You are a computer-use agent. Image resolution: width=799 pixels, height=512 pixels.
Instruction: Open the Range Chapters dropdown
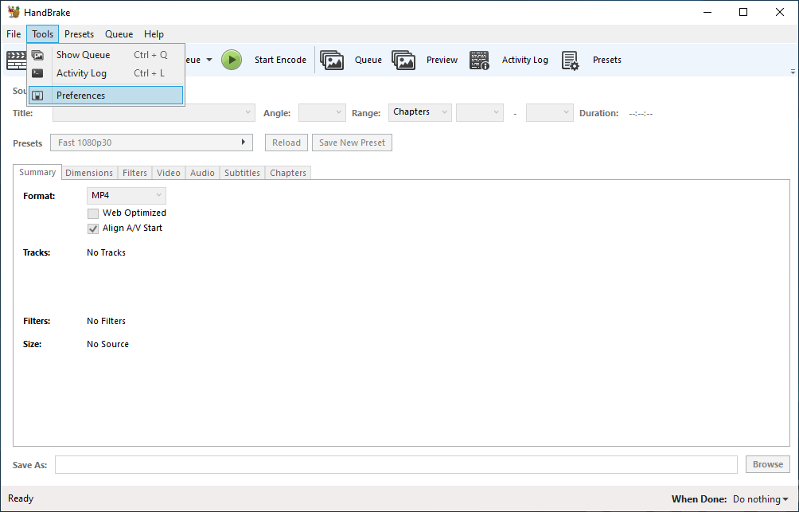pyautogui.click(x=420, y=112)
